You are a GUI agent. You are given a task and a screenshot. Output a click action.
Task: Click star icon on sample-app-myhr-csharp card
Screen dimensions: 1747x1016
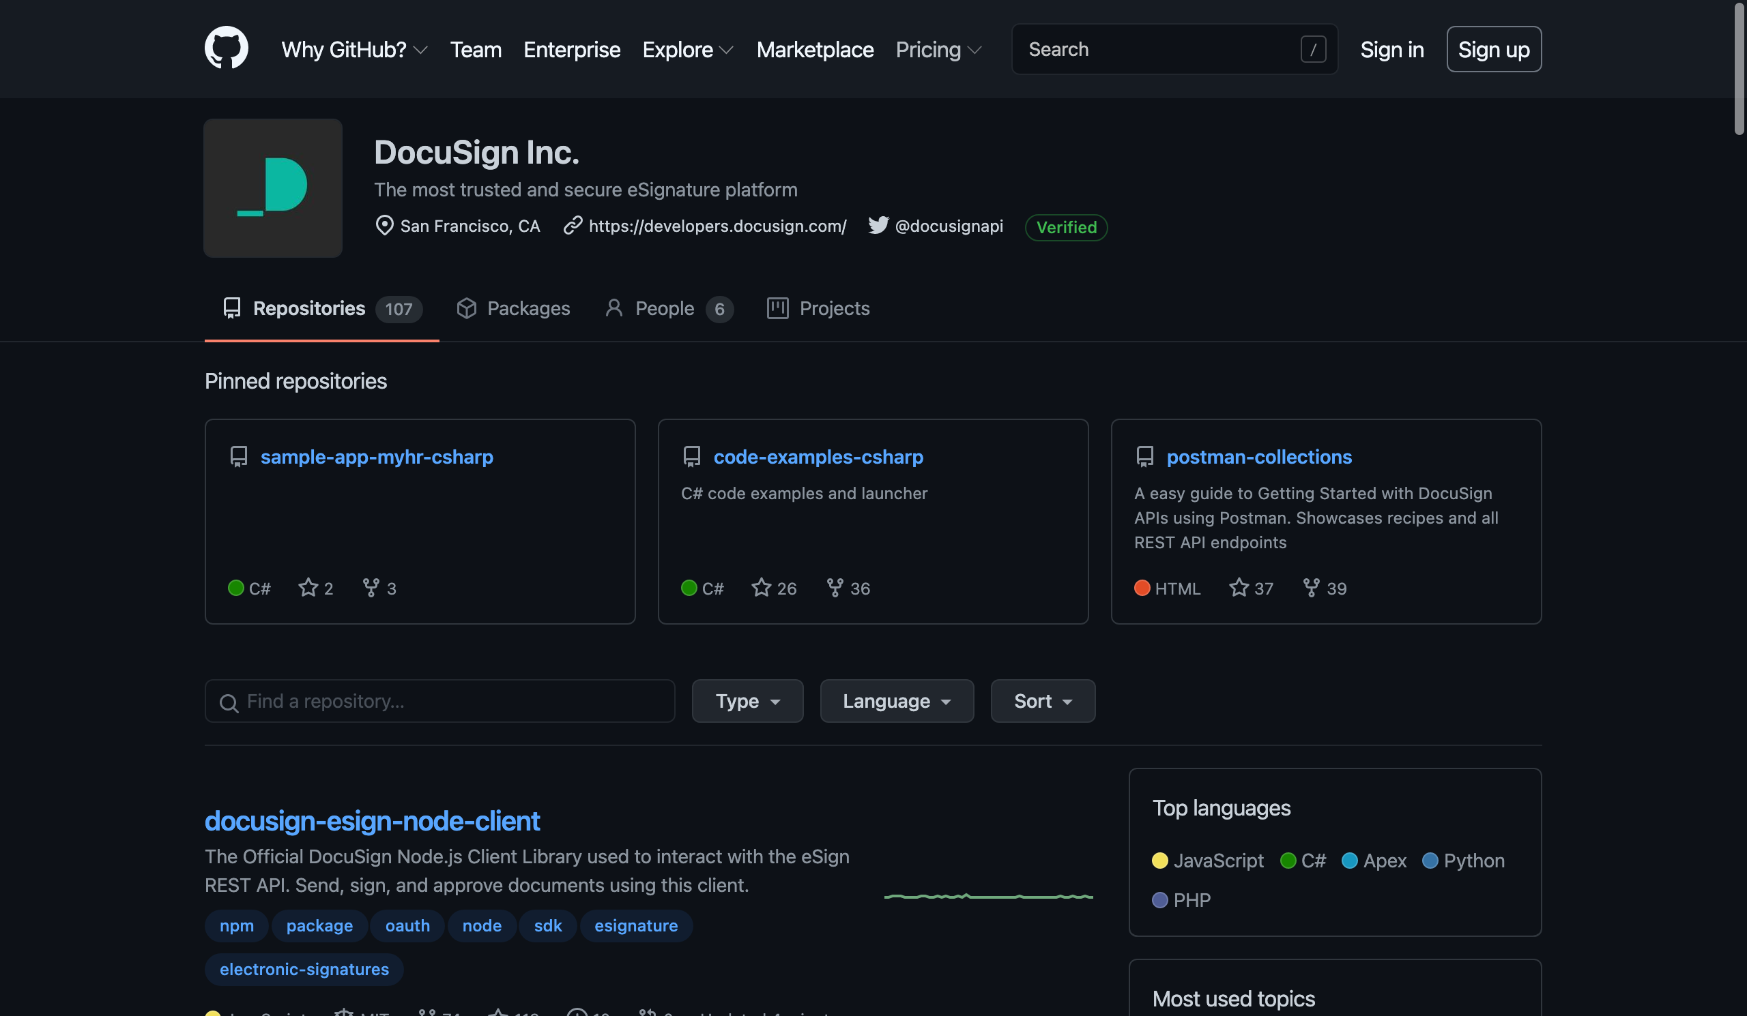coord(308,587)
